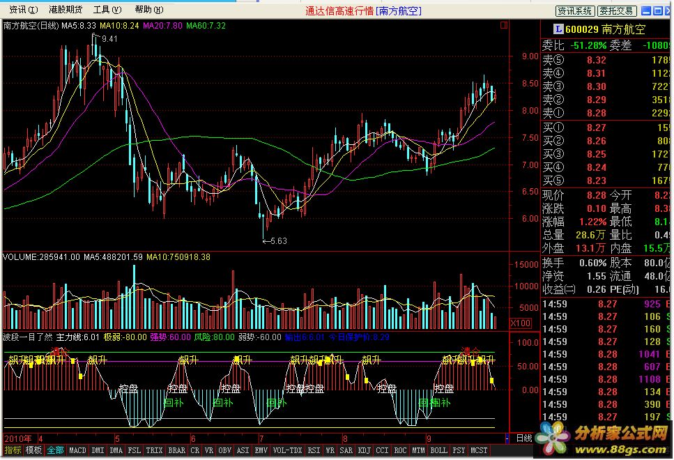Switch to the CR indicator
Screen dimensions: 674x460
(x=195, y=450)
